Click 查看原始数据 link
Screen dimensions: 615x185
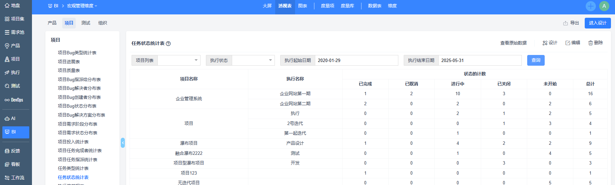513,43
